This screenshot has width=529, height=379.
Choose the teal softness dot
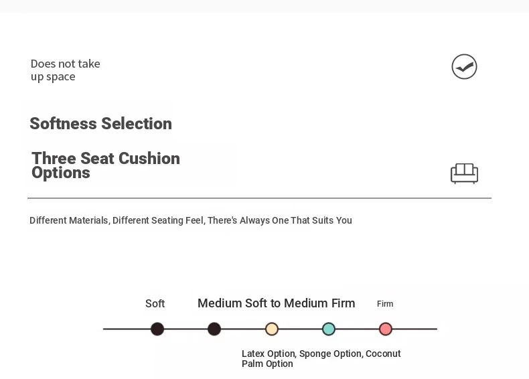coord(328,329)
